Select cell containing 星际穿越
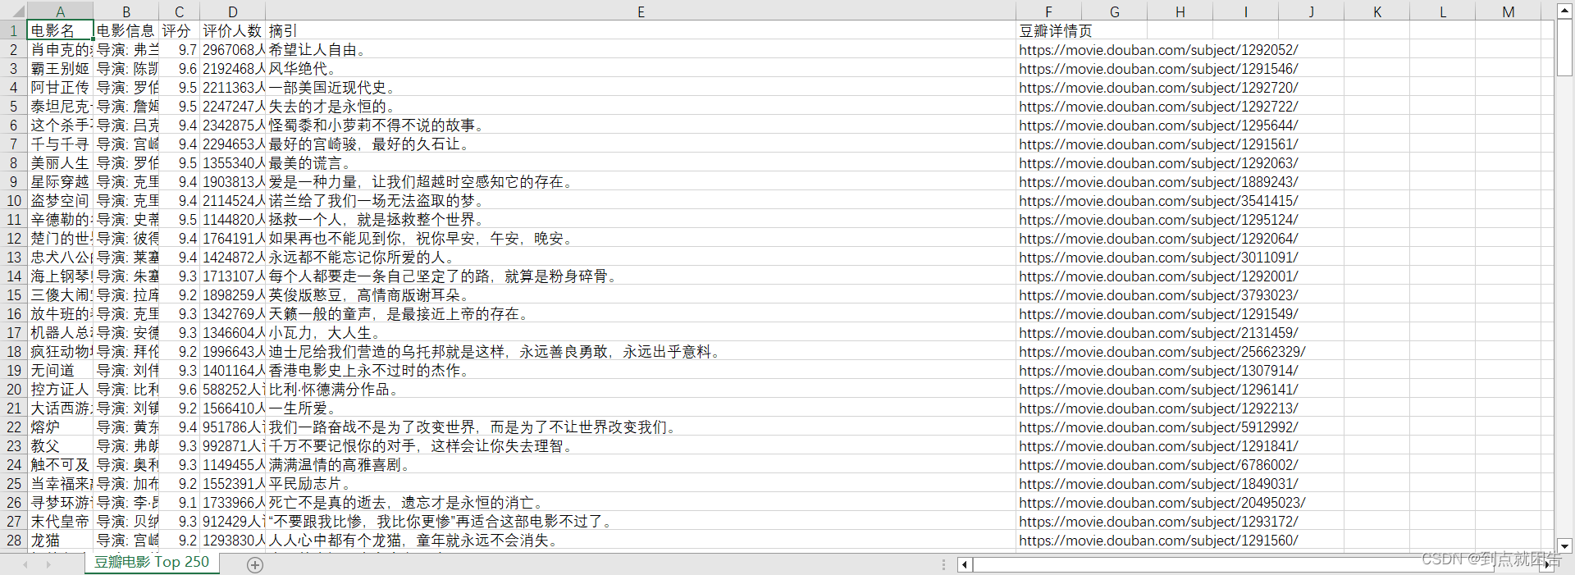This screenshot has height=575, width=1575. click(x=60, y=182)
